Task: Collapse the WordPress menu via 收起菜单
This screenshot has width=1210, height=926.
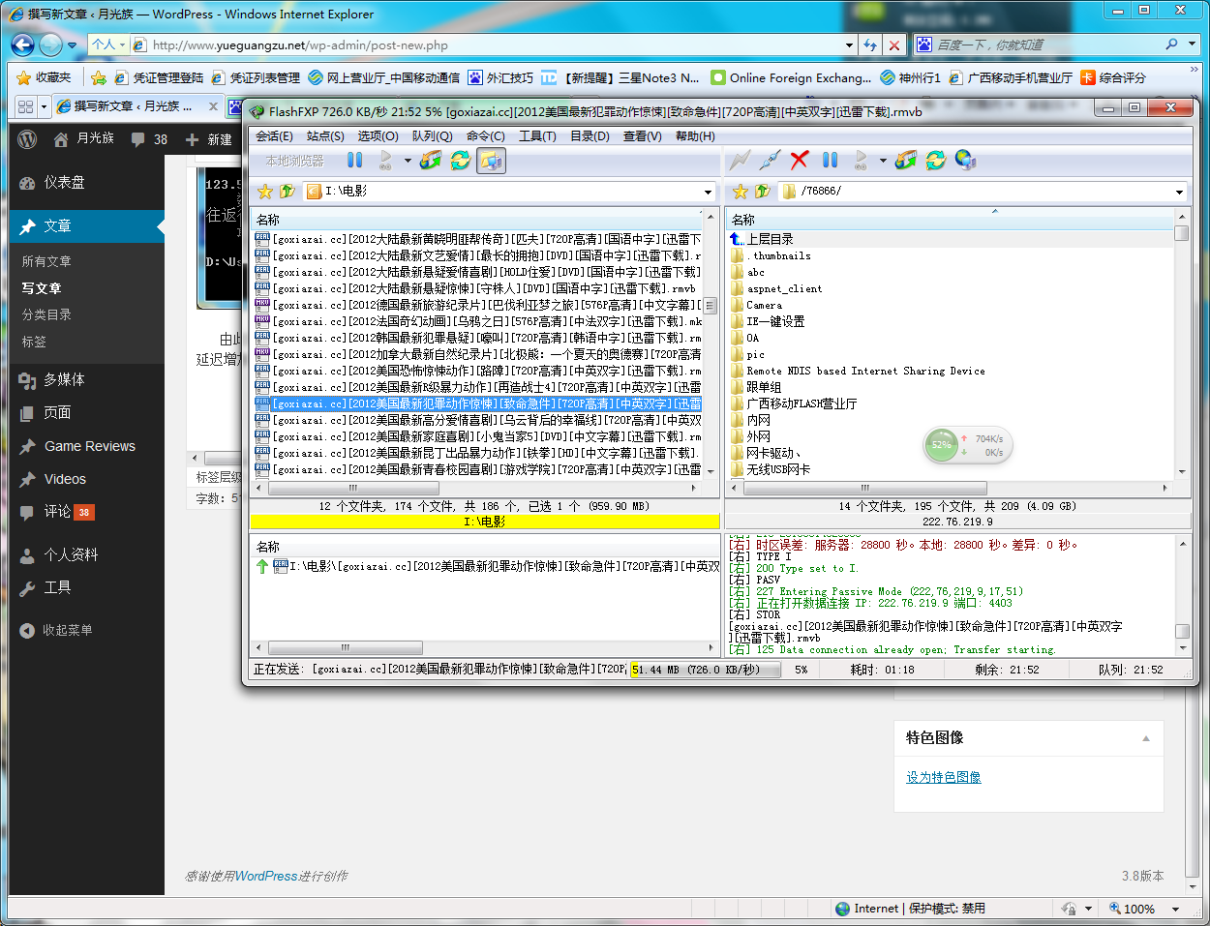Action: (x=56, y=630)
